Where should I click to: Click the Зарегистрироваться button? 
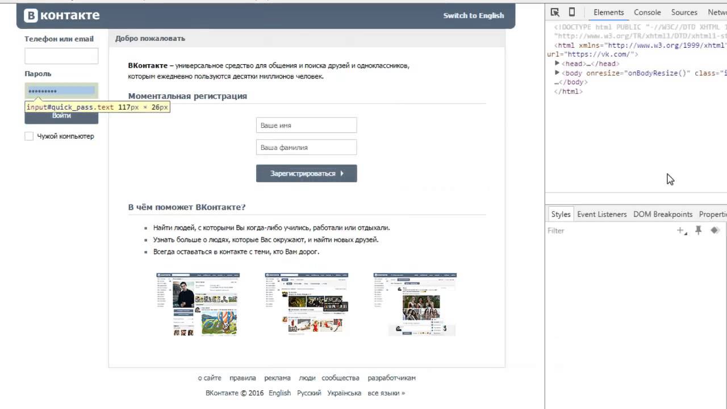pyautogui.click(x=306, y=173)
